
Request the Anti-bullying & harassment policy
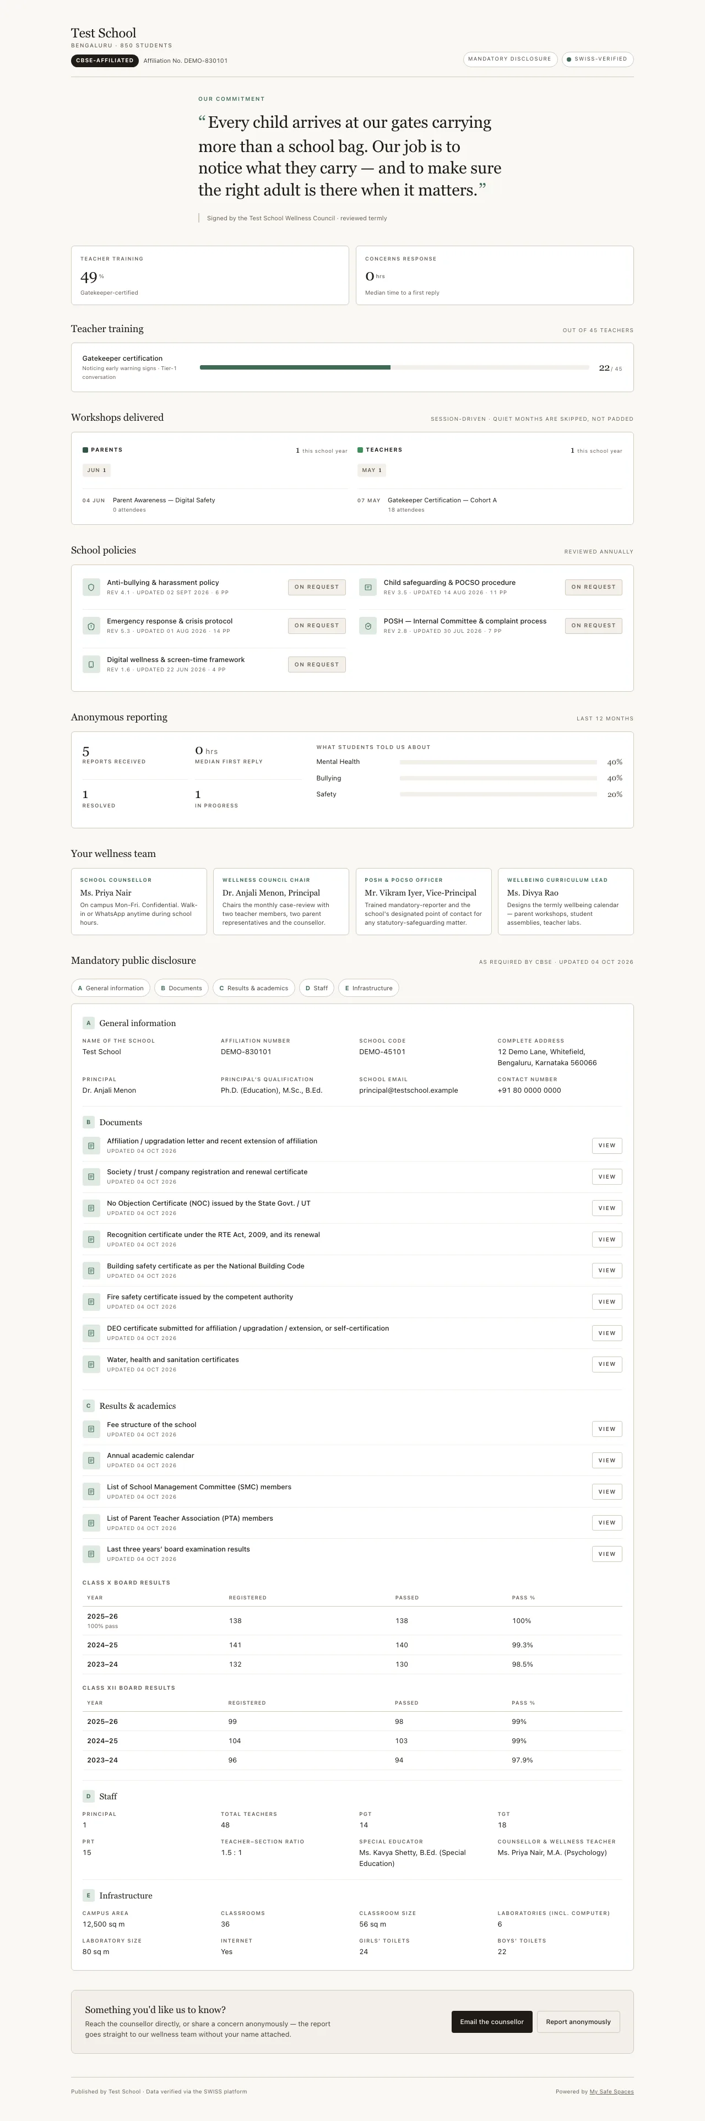(317, 587)
